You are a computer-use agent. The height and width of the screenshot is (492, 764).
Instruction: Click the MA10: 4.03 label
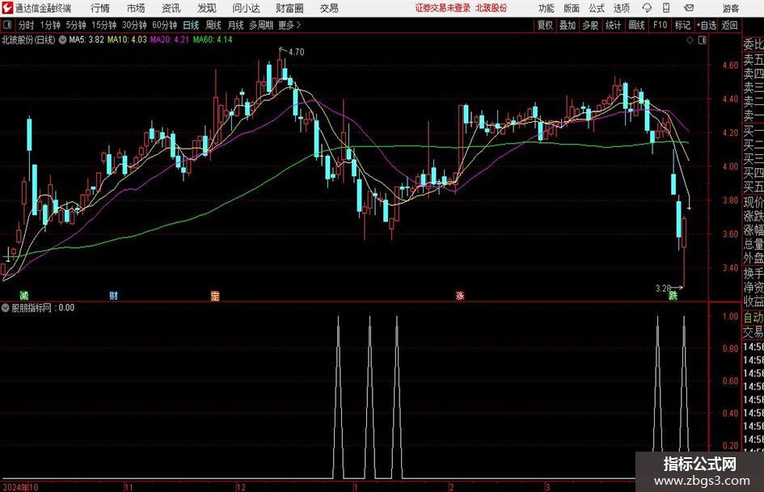click(127, 40)
